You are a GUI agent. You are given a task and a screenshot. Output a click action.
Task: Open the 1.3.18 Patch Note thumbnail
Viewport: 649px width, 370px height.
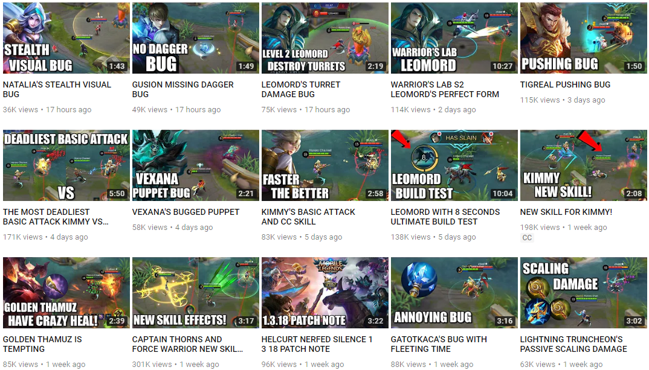point(325,293)
